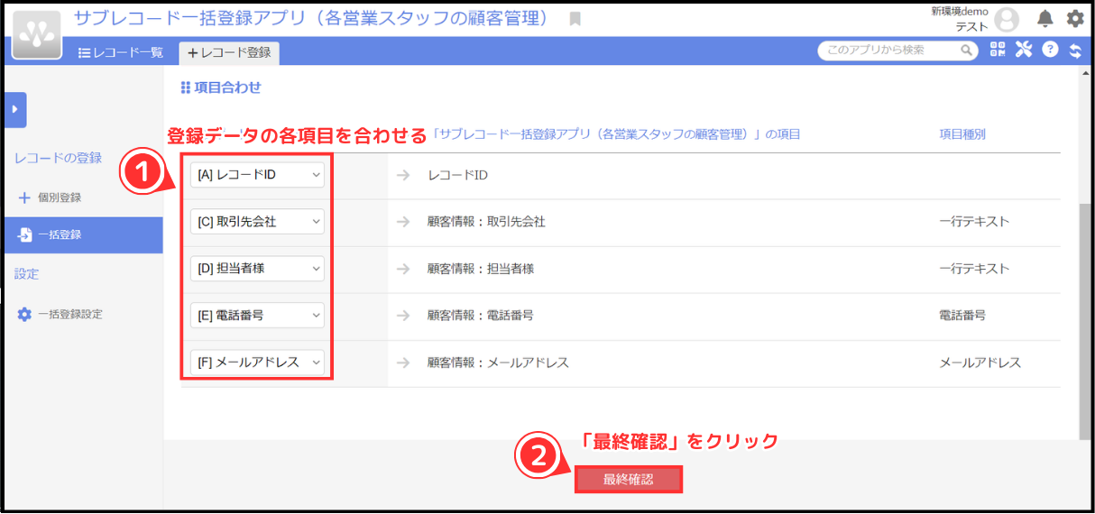Click the app logo icon

(37, 34)
